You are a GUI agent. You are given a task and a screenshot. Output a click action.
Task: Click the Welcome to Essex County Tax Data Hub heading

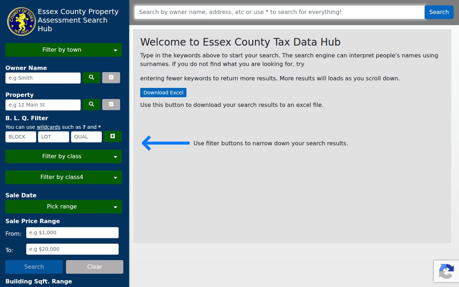coord(240,42)
